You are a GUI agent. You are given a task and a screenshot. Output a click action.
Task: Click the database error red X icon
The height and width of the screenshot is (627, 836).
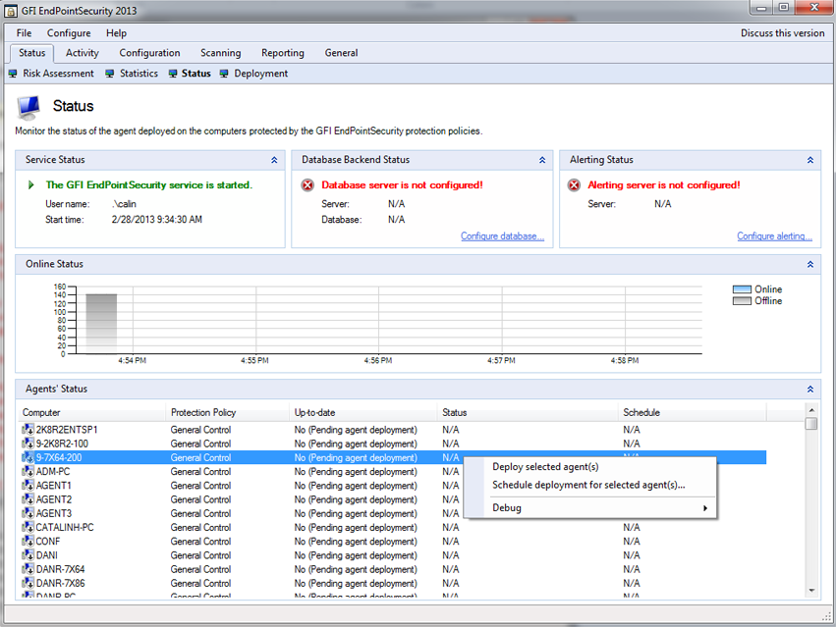pyautogui.click(x=307, y=185)
